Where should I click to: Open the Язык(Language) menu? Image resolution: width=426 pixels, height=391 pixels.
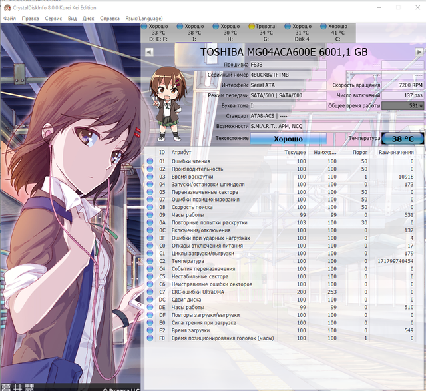point(144,19)
